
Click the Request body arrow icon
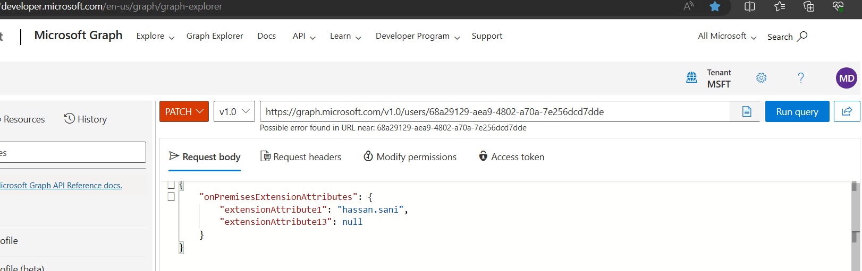tap(174, 156)
